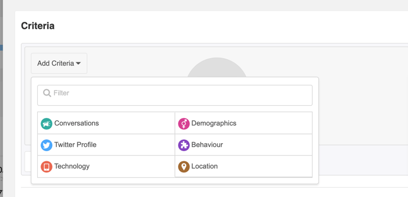
Task: Click the white box hidden beneath dropdown
Action: [28, 161]
